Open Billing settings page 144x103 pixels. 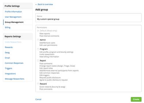tap(7, 27)
